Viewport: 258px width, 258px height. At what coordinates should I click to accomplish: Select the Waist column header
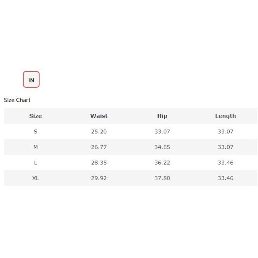click(99, 116)
